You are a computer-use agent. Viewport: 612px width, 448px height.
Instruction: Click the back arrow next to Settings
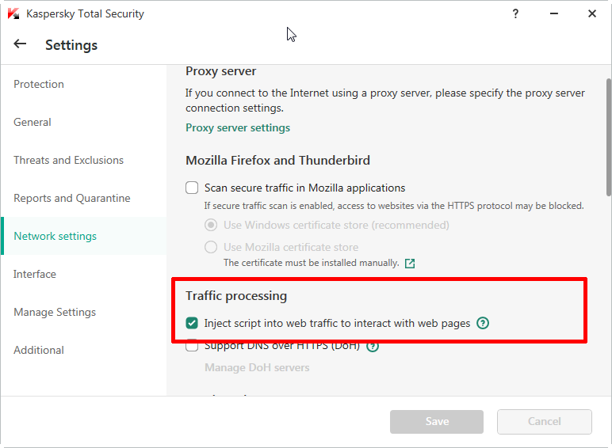(x=20, y=44)
